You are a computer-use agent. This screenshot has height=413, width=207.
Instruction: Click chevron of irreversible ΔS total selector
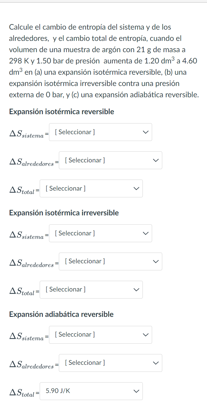[136, 290]
